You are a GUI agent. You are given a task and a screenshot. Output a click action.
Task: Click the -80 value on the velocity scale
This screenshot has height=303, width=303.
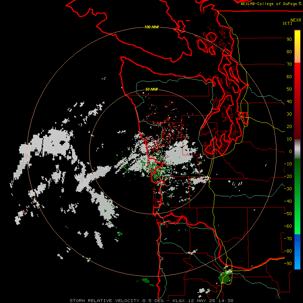pos(288,251)
